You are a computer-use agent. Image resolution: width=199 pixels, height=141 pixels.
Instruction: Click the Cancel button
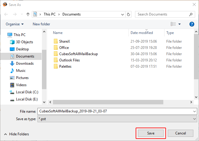coord(180,133)
